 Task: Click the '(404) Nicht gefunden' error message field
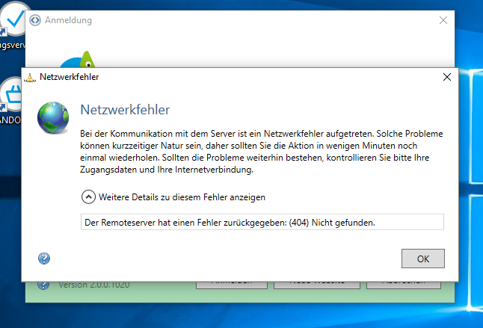coord(262,222)
